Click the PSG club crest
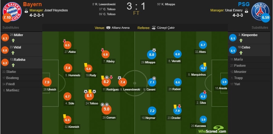 pyautogui.click(x=260, y=11)
